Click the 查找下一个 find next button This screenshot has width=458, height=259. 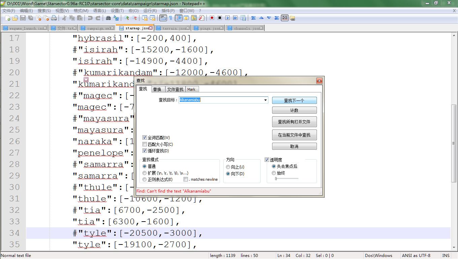point(294,100)
